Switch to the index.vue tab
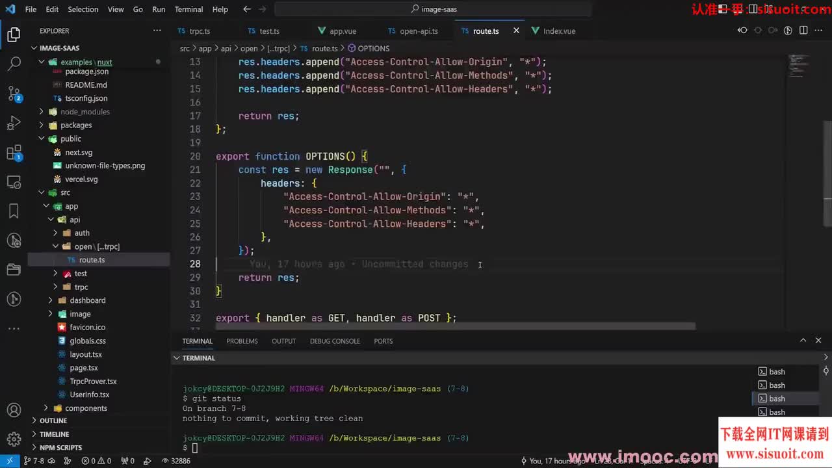Image resolution: width=832 pixels, height=468 pixels. 559,31
